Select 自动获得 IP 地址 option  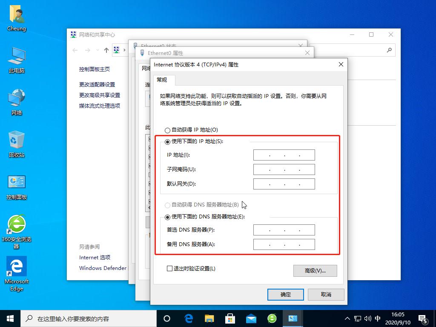click(x=167, y=130)
